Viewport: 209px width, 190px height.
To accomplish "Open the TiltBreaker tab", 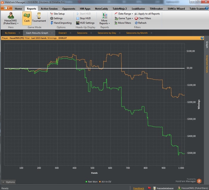I will pos(156,9).
